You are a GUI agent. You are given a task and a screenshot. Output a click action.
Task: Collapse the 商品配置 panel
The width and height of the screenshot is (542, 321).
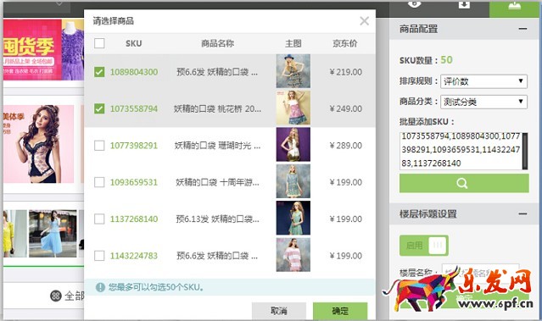(x=522, y=29)
